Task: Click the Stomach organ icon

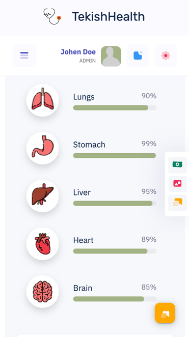Action: point(43,148)
